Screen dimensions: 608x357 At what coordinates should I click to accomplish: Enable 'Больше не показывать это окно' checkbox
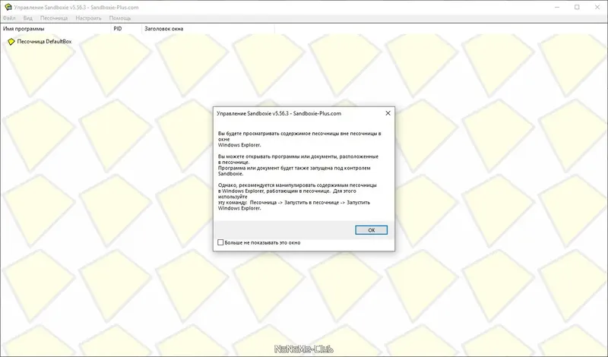(220, 242)
